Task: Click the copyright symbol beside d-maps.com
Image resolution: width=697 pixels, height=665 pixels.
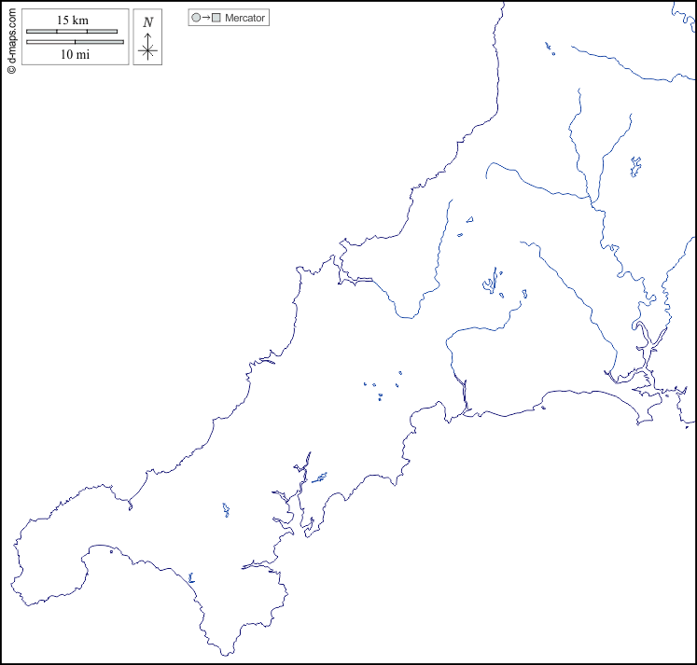Action: (x=11, y=69)
